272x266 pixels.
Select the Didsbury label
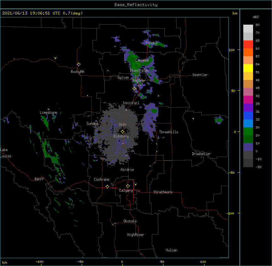click(121, 136)
